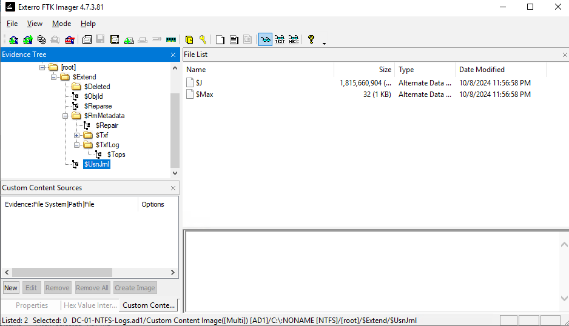Select $Reparse in the Evidence Tree
Screen dimensions: 569x326
(98, 106)
